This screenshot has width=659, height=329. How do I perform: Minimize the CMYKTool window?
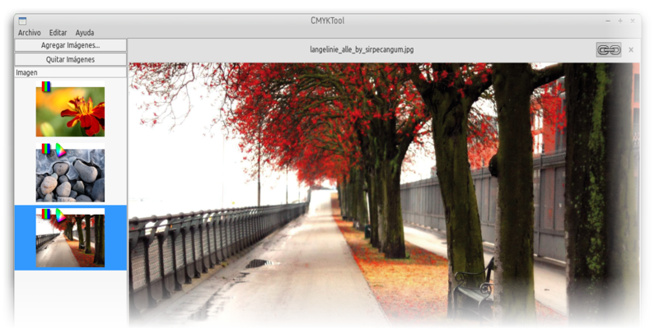[608, 21]
